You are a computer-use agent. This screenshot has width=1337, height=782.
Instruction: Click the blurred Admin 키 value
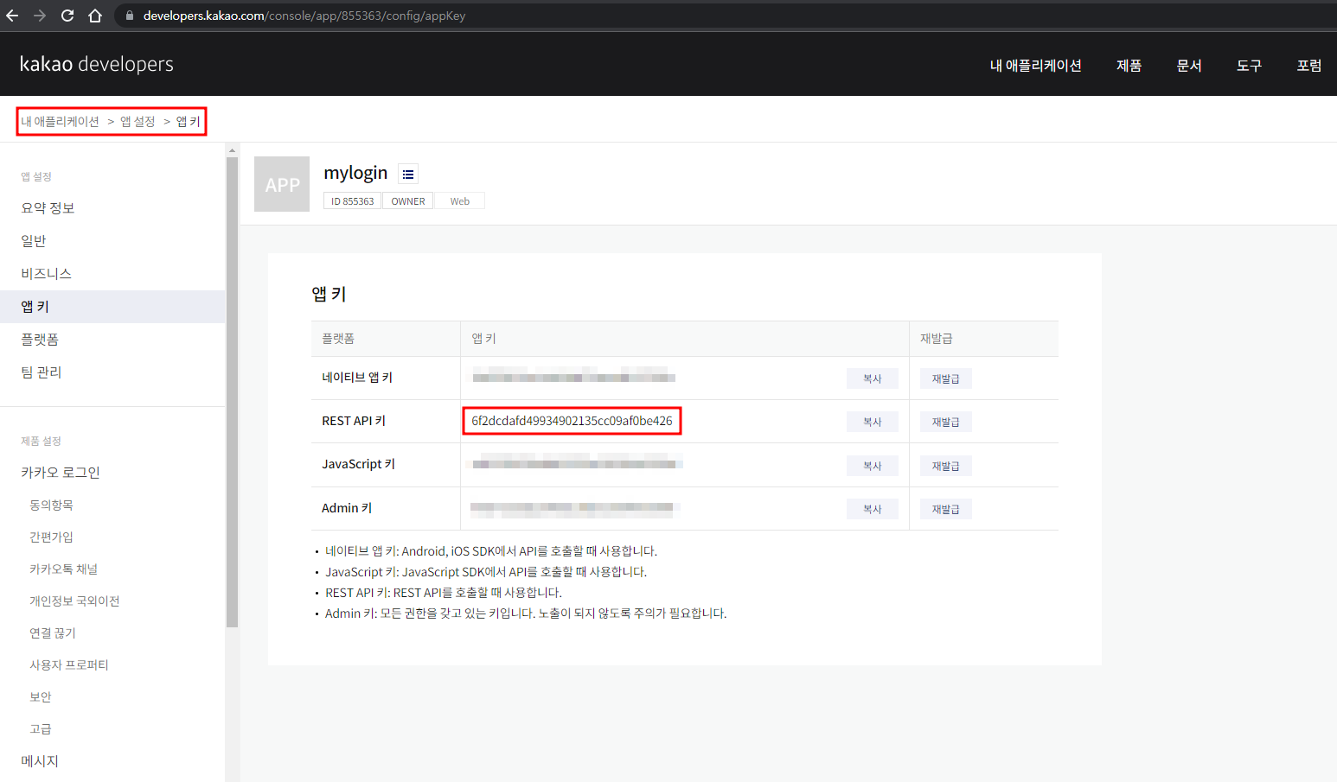coord(575,509)
